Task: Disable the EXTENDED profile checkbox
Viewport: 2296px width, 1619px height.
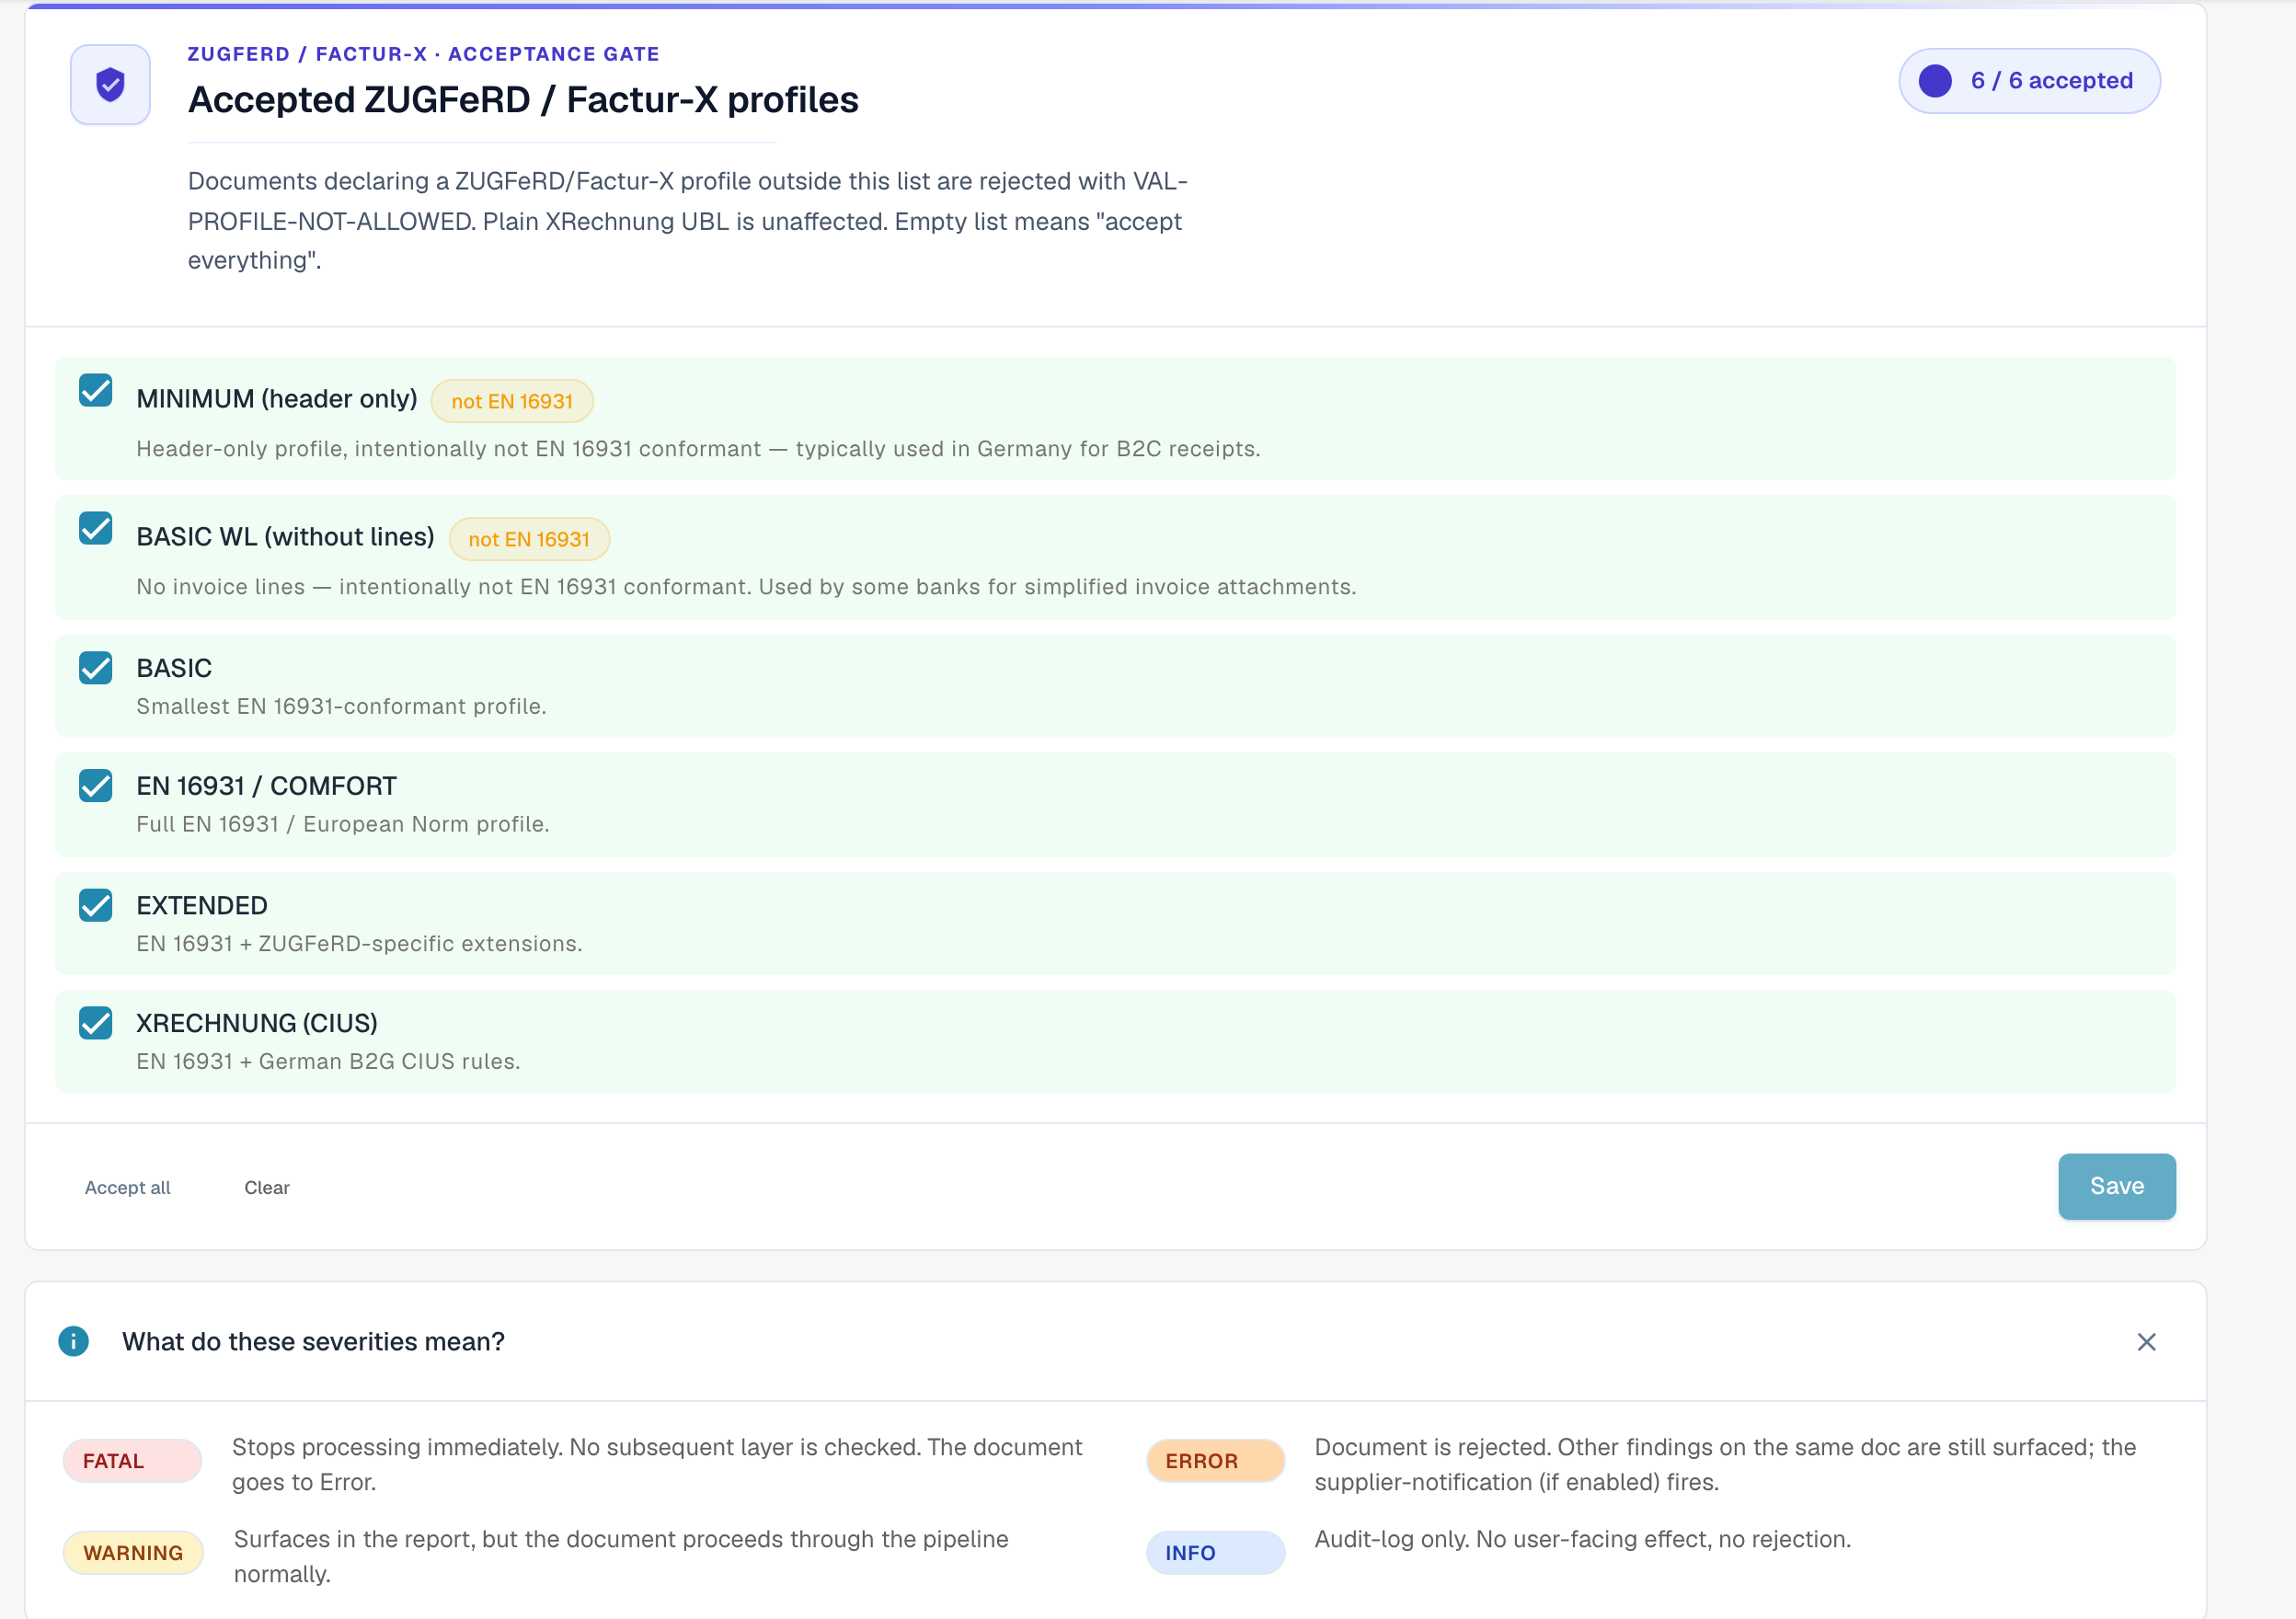Action: click(96, 905)
